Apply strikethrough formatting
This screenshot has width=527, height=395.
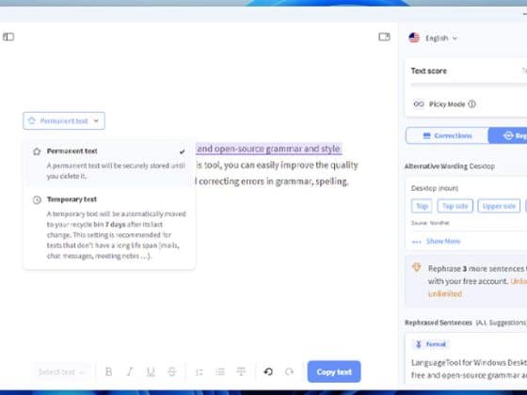tap(171, 371)
